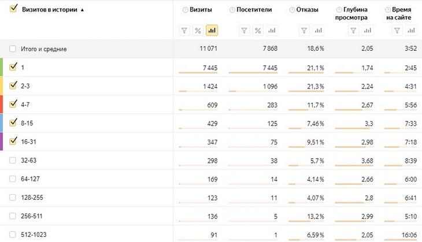
Task: Toggle percent view for Визиты column
Action: point(198,30)
